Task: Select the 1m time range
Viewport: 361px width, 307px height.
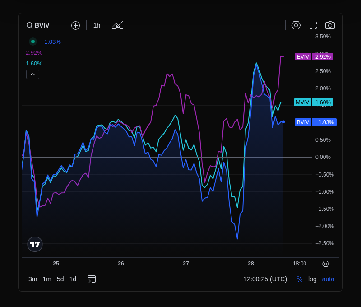Action: [47, 279]
